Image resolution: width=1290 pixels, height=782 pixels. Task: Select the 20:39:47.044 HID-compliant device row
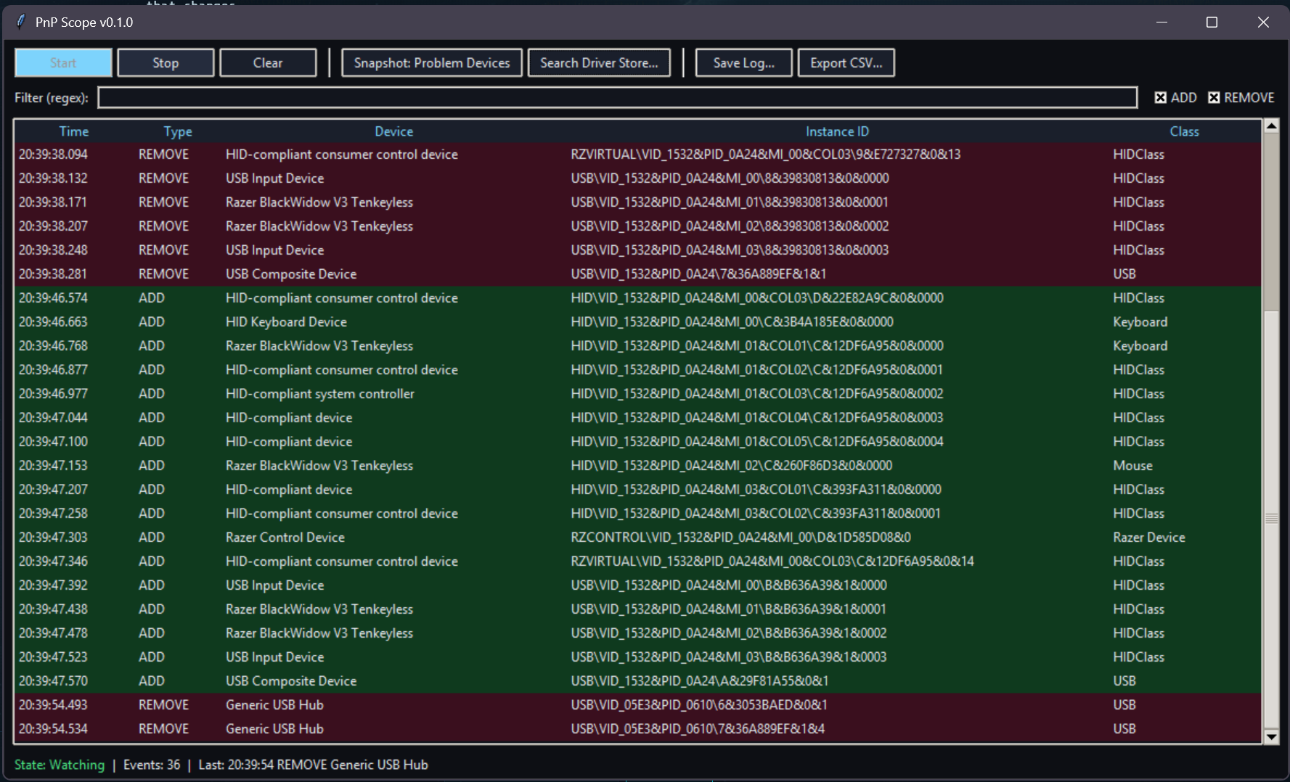(637, 417)
